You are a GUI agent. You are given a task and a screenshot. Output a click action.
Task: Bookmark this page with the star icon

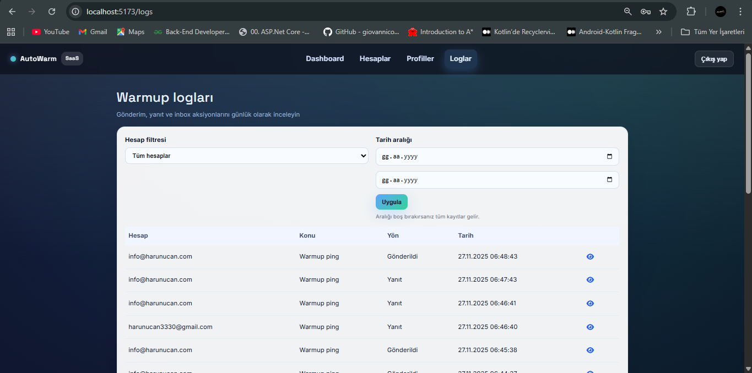663,12
